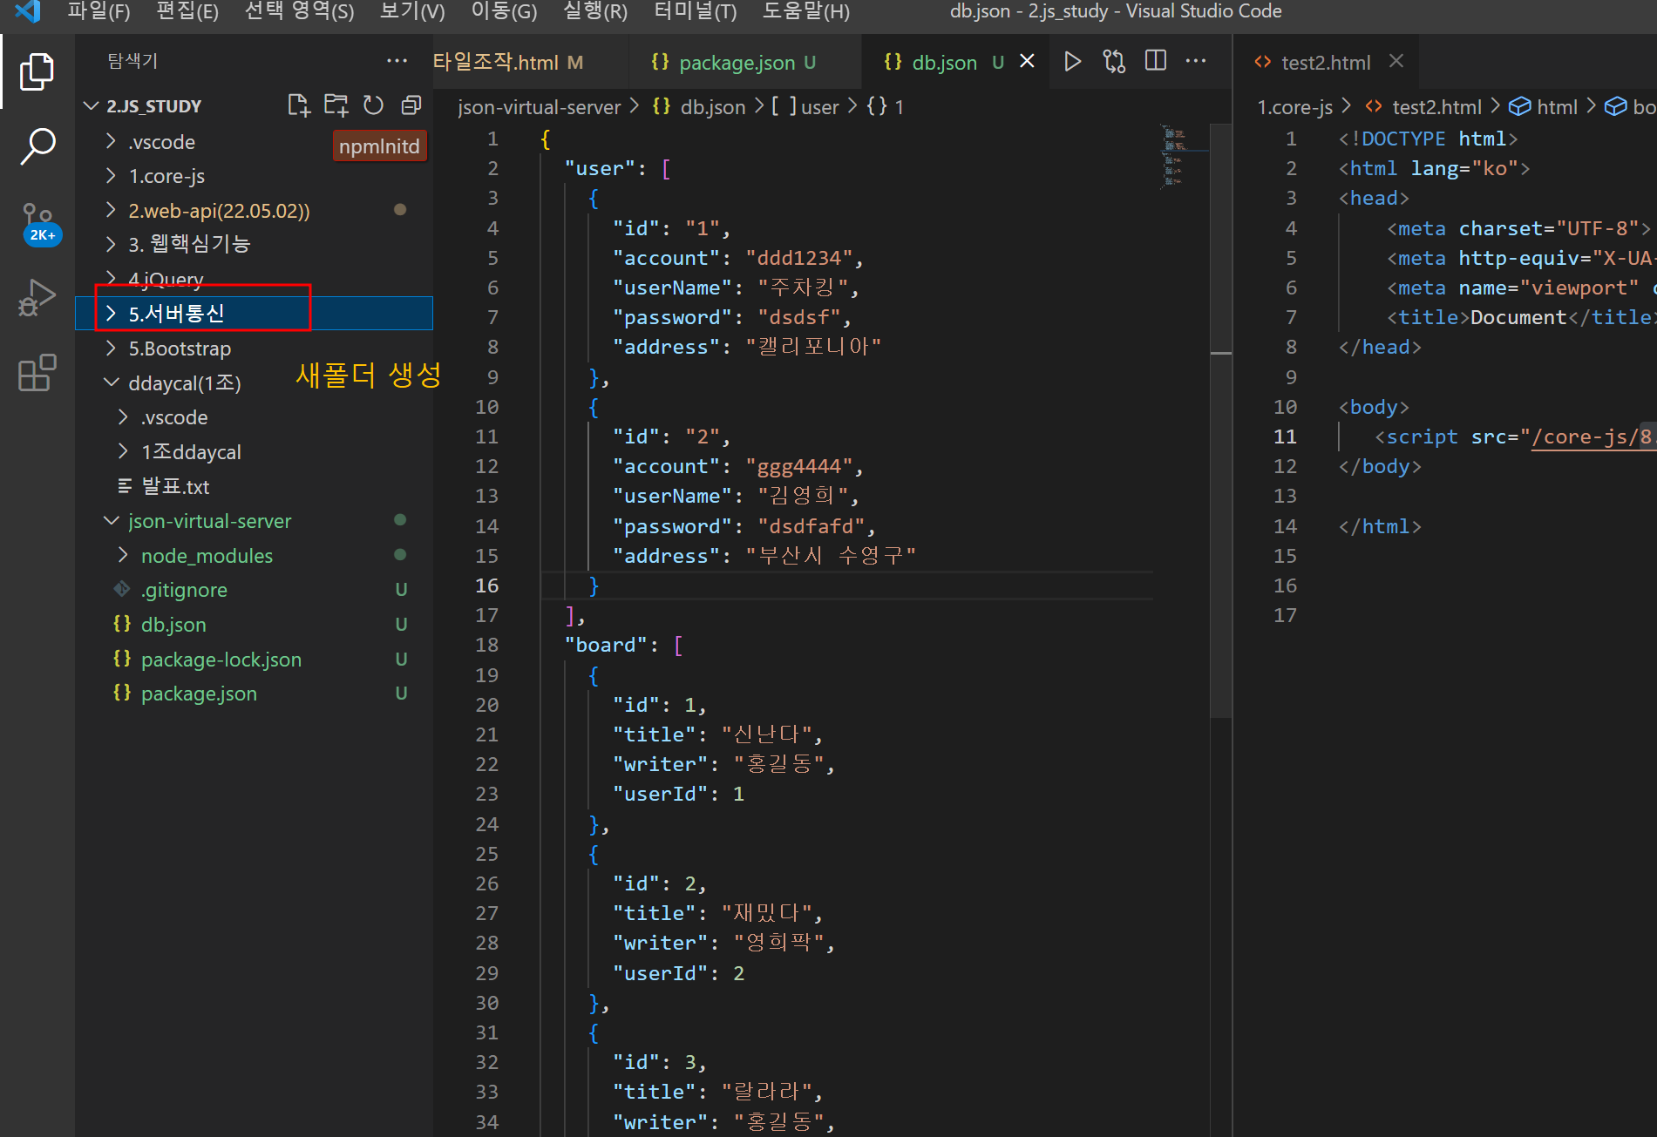Collapse the 2.JS_STUDY root folder
This screenshot has width=1657, height=1137.
pyautogui.click(x=92, y=105)
